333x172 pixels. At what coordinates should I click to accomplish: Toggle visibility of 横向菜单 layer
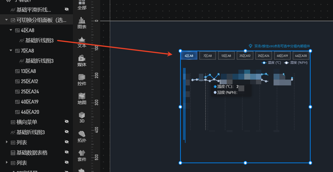coord(66,122)
